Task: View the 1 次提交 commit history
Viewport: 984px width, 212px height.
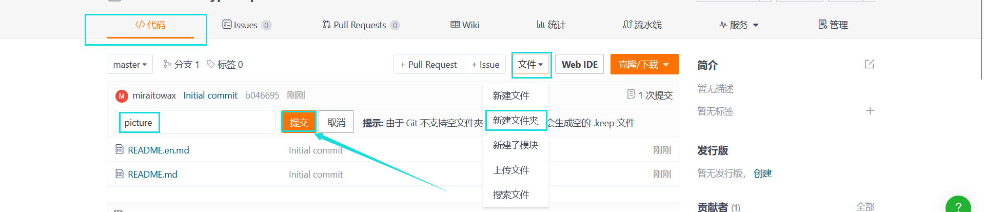Action: [650, 95]
